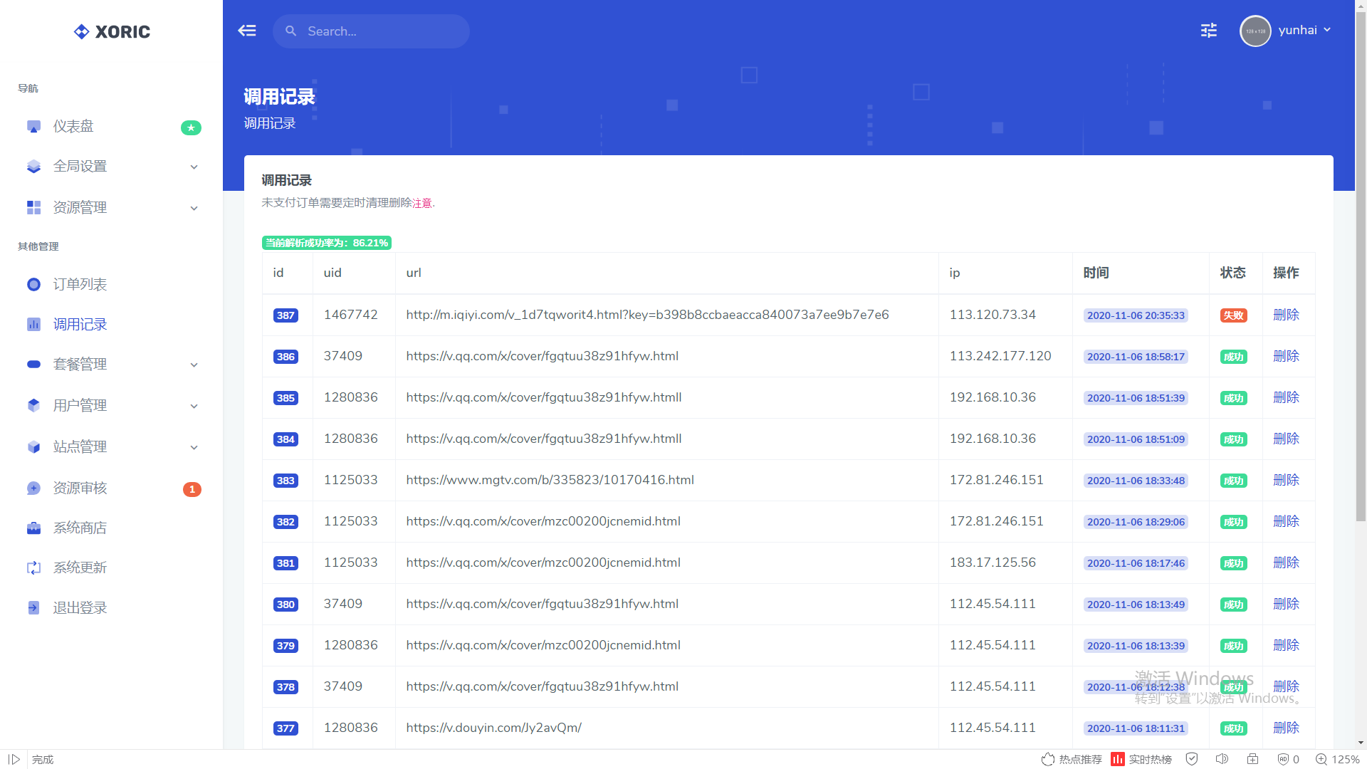Open the settings sliders icon in header
Screen dimensions: 1367x769
(1209, 31)
